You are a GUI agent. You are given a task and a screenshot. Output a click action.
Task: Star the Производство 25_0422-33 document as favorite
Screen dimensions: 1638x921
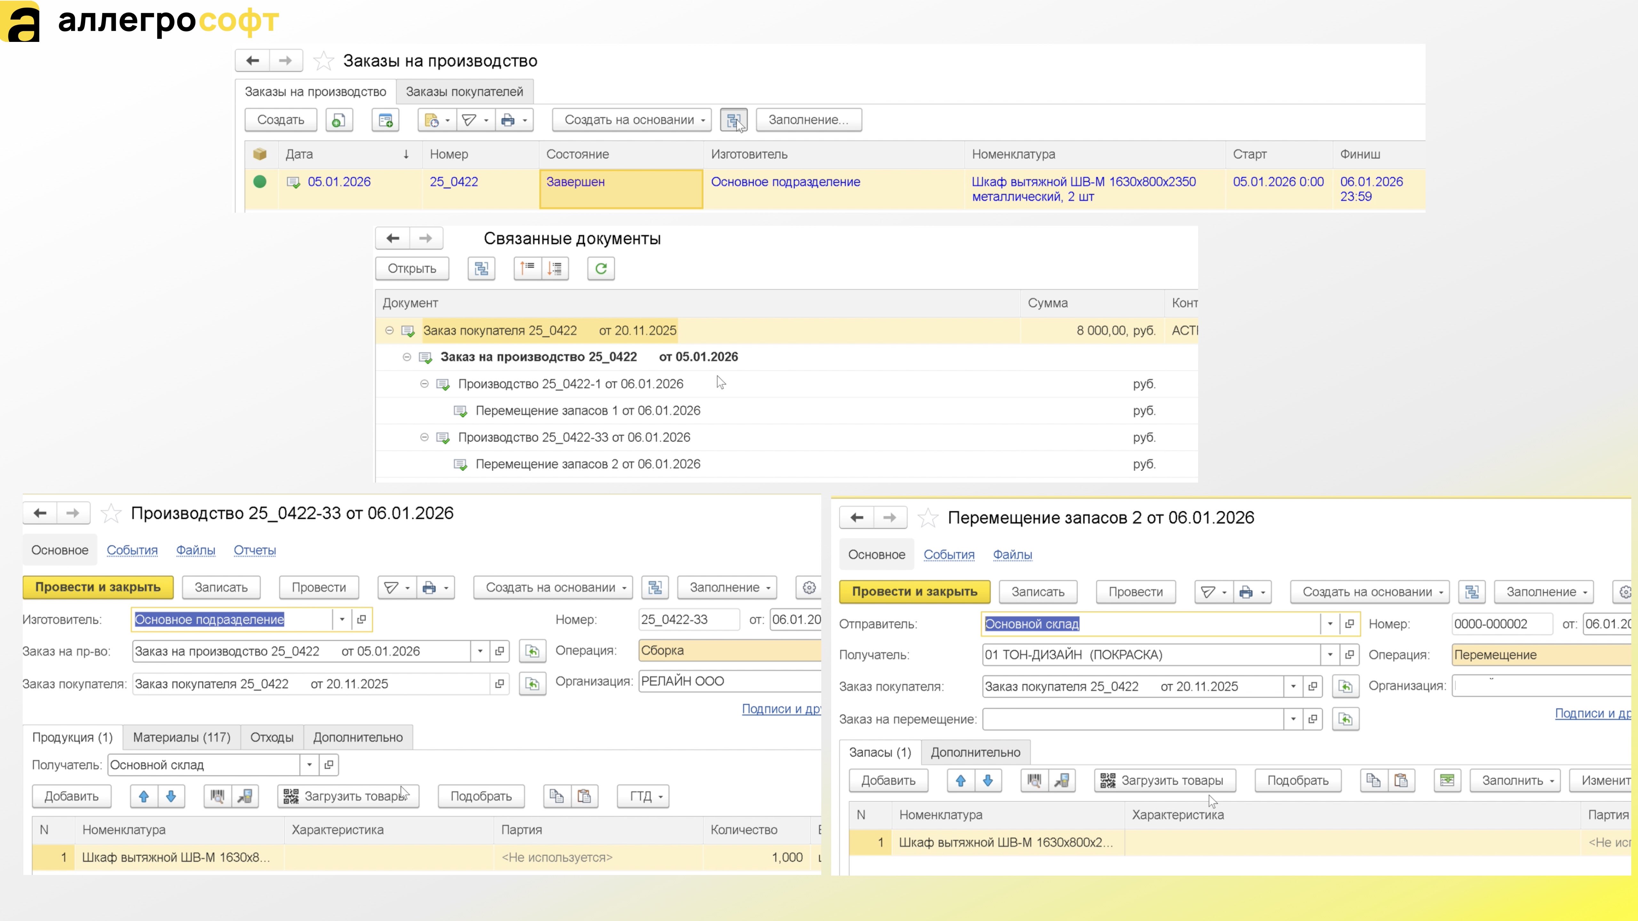(111, 513)
